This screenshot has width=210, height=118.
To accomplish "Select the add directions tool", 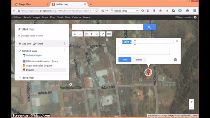I will 103,34.
